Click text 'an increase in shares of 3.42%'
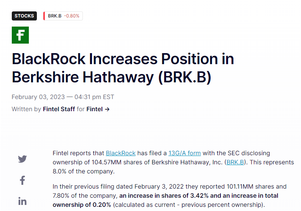The width and height of the screenshot is (301, 211). 164,196
